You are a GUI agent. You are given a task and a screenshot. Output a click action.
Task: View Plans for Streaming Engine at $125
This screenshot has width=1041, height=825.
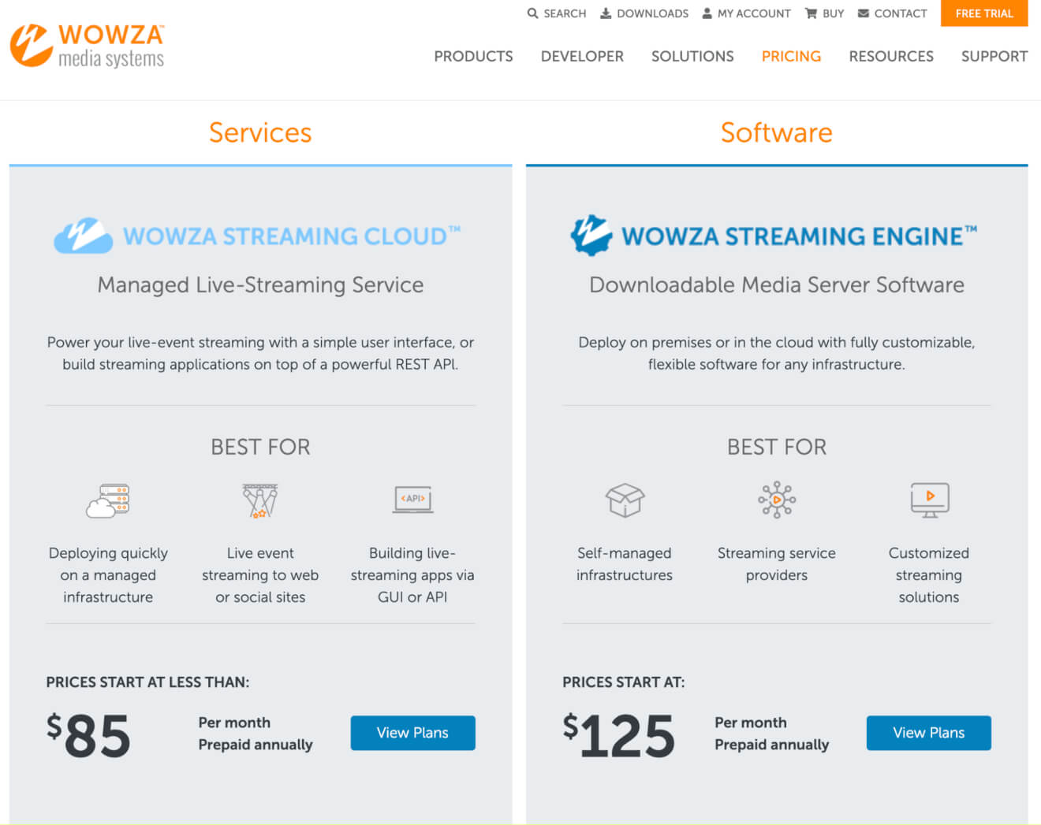929,733
